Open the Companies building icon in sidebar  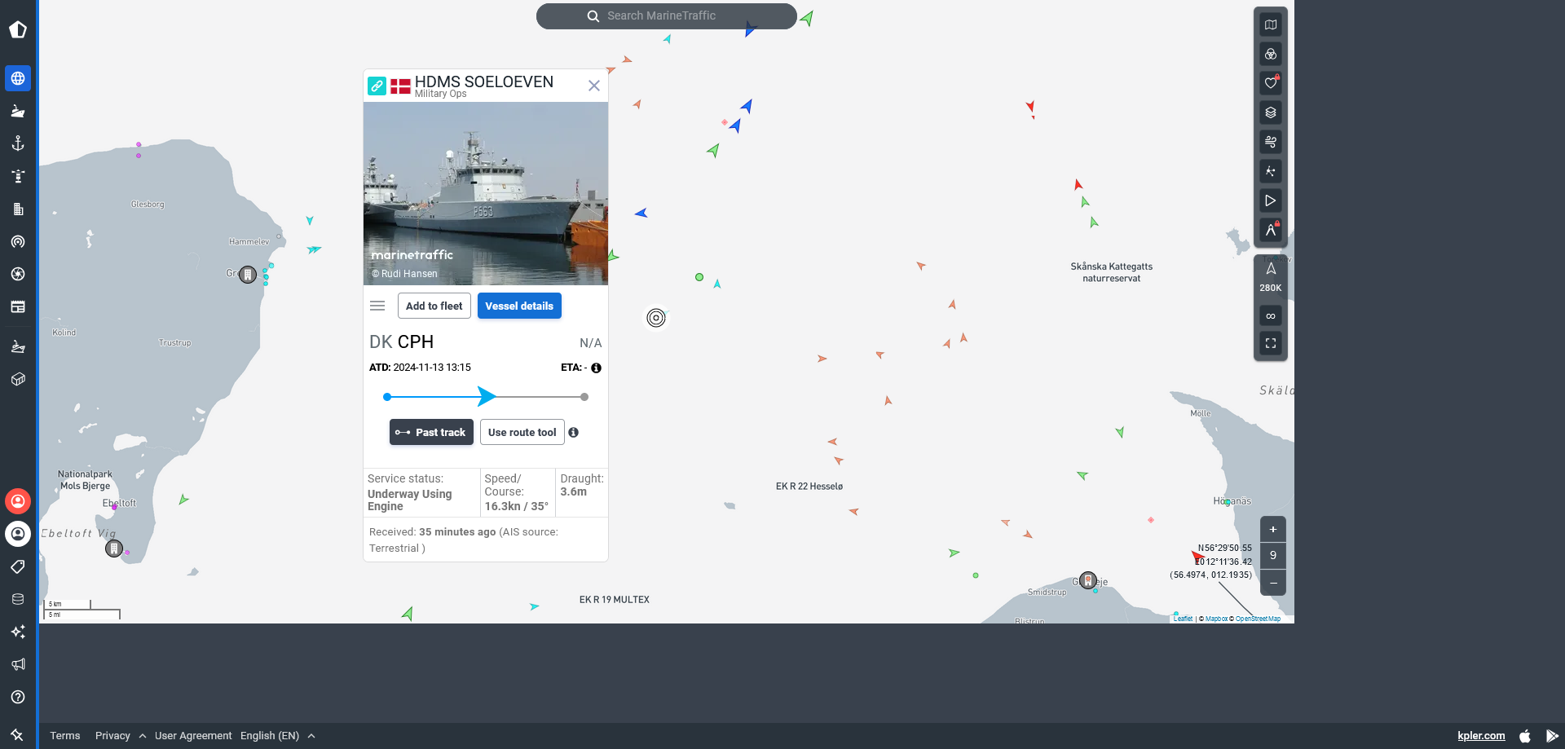(18, 209)
